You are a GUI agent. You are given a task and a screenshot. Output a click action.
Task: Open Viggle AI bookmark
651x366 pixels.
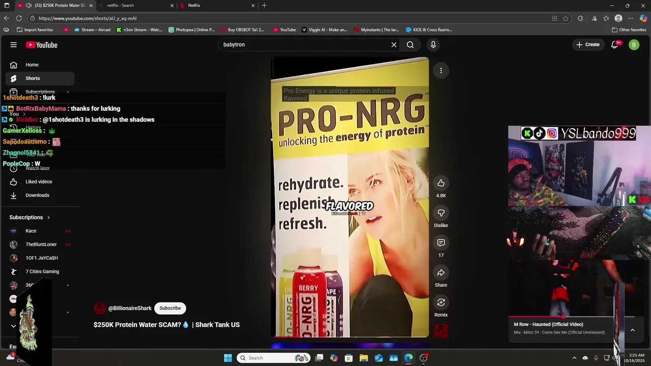pyautogui.click(x=324, y=30)
